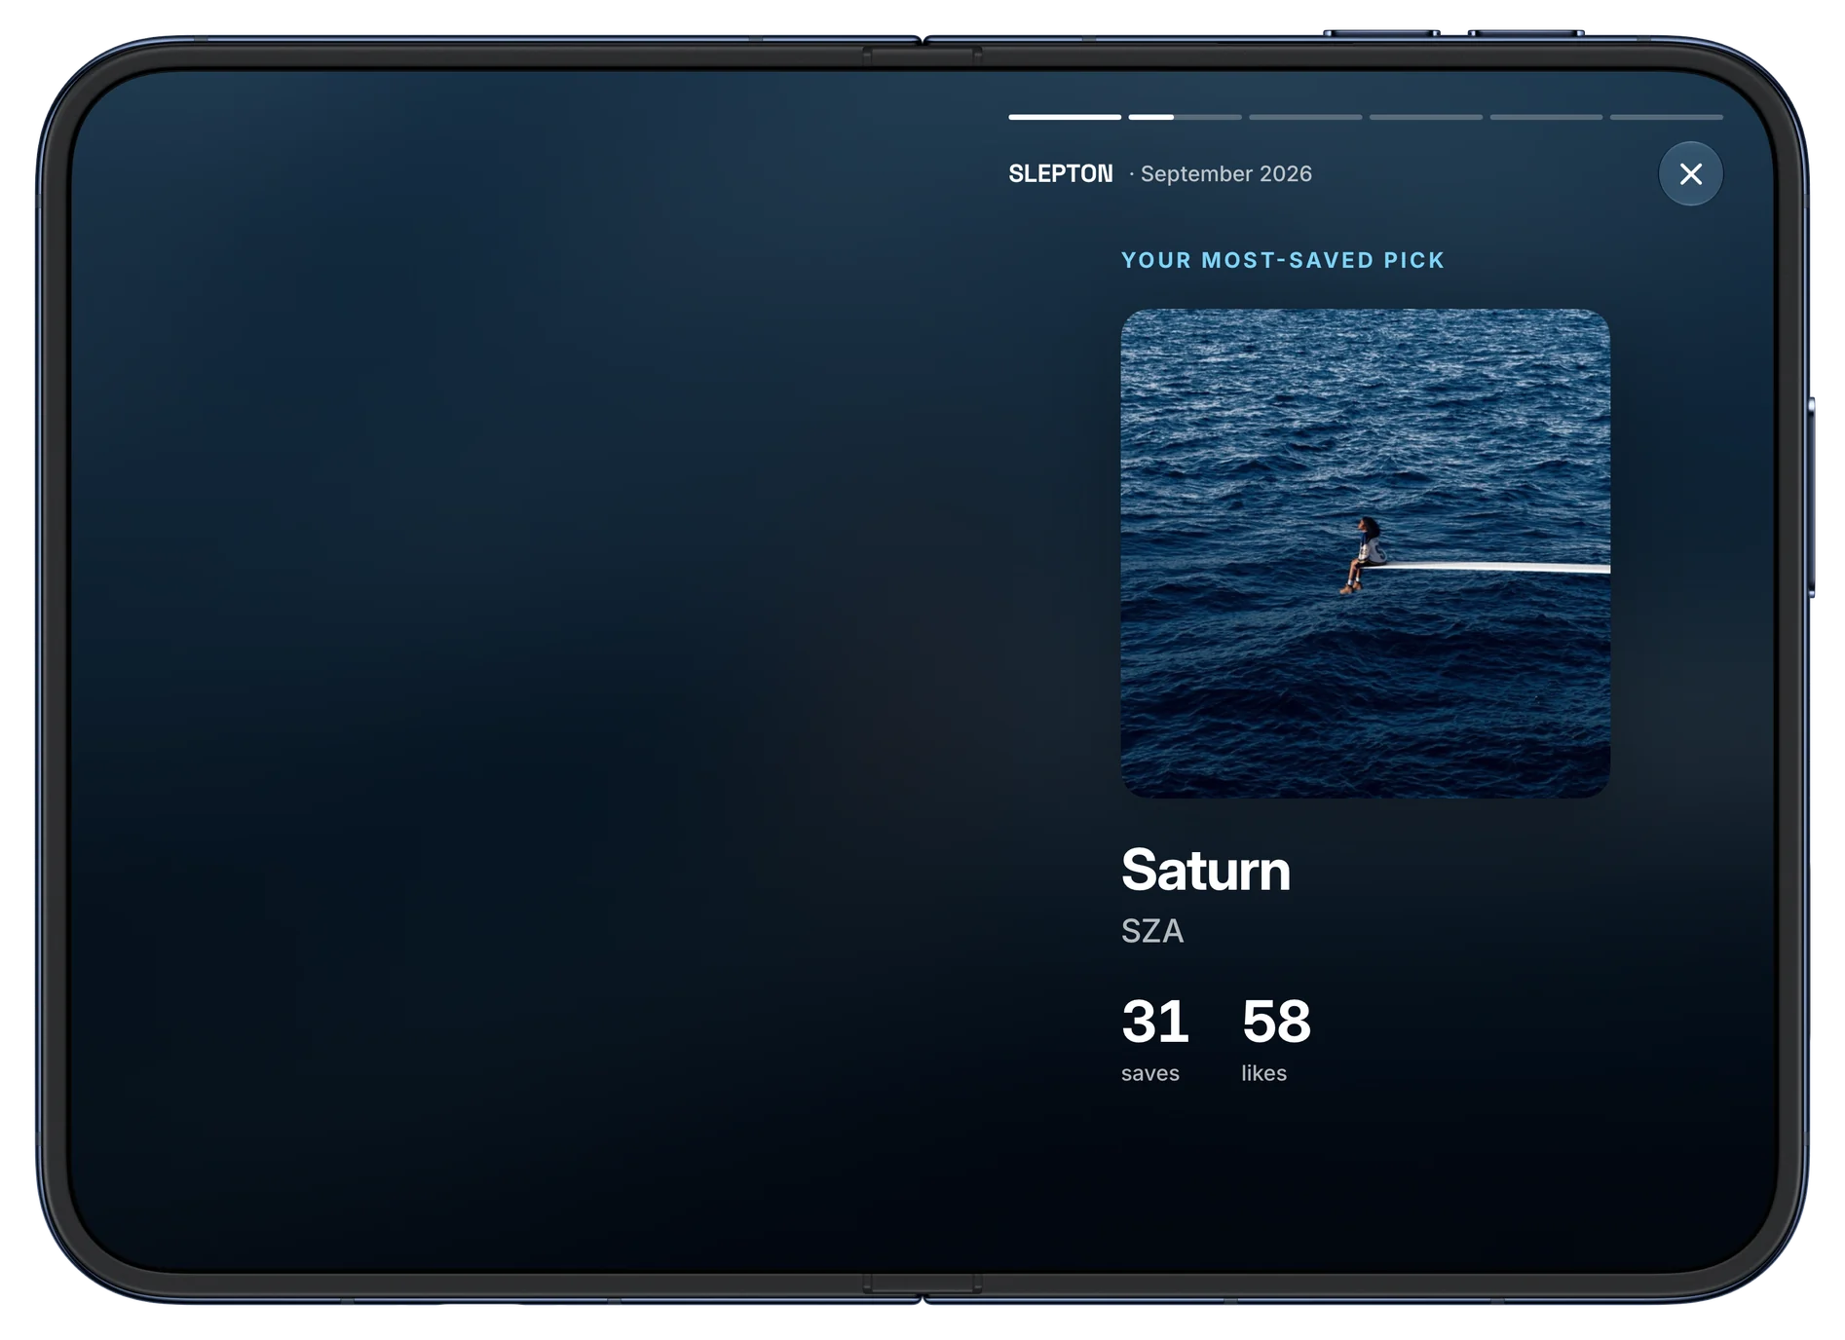
Task: Select the 'likes' label
Action: [x=1264, y=1073]
